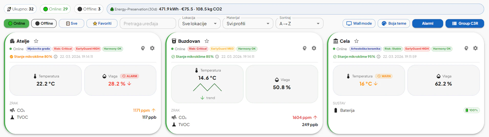Click TVOC flask icon in Buzdovan card
The image size is (489, 137).
174,125
